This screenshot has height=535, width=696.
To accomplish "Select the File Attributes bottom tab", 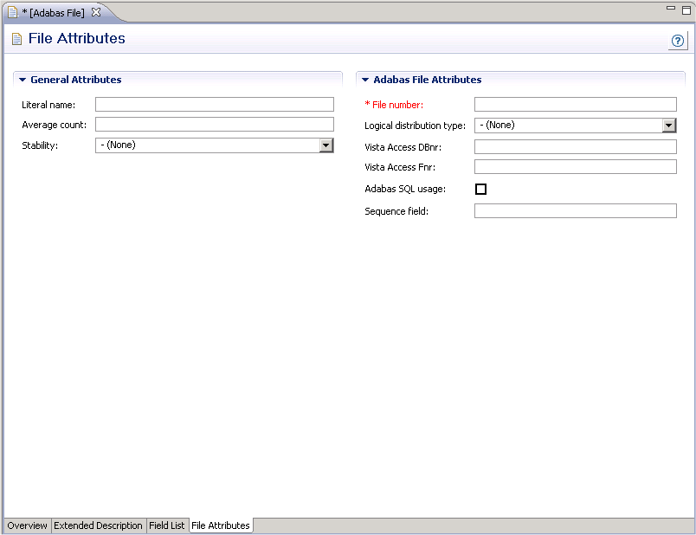I will (221, 525).
